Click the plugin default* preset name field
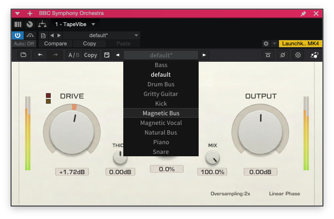The height and width of the screenshot is (219, 334). click(161, 55)
